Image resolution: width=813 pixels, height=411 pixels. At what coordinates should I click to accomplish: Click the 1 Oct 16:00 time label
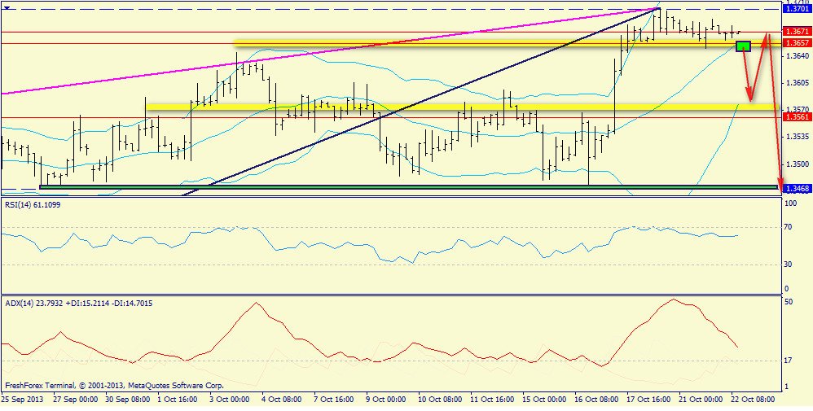(178, 400)
